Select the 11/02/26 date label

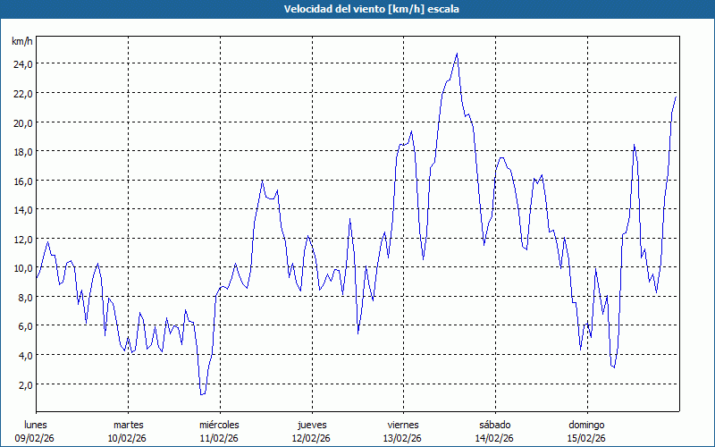pos(219,438)
